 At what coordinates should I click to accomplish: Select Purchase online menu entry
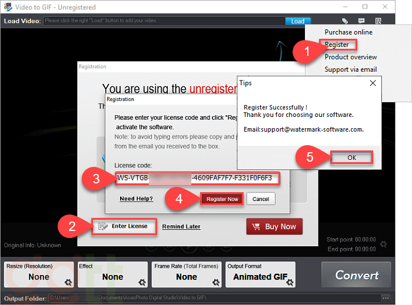coord(348,32)
